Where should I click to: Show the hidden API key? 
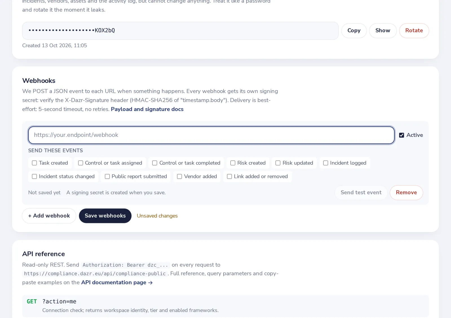(383, 31)
